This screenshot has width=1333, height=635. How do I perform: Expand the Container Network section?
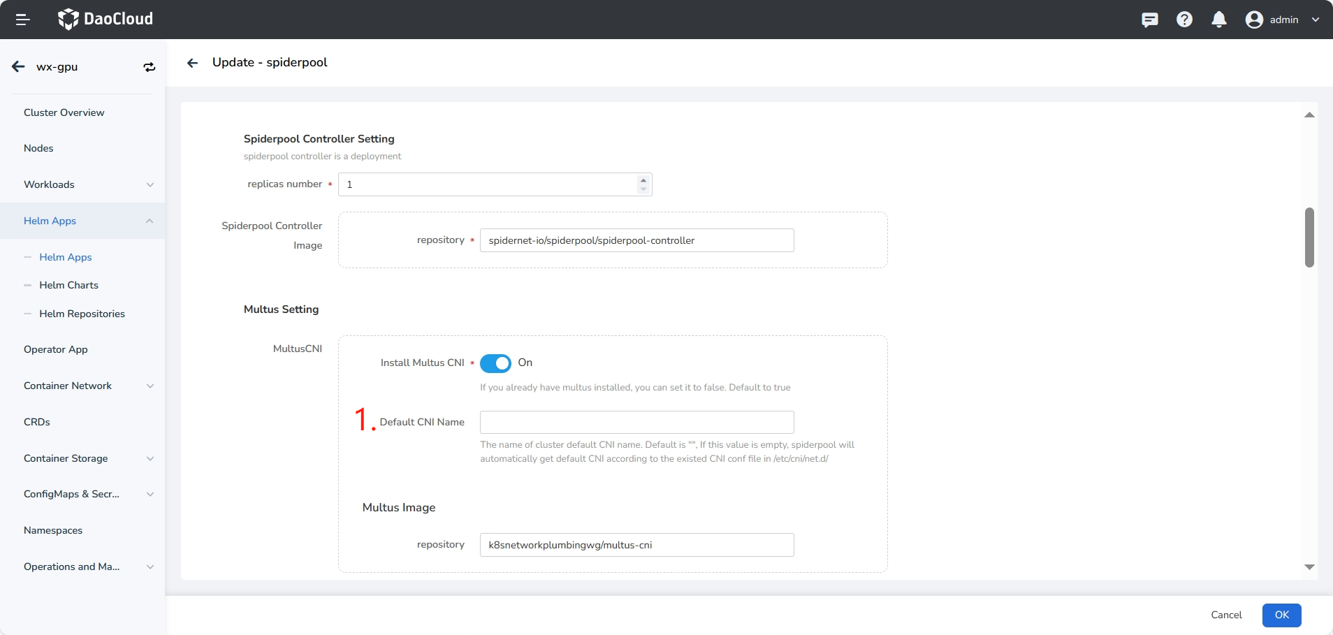pyautogui.click(x=150, y=386)
